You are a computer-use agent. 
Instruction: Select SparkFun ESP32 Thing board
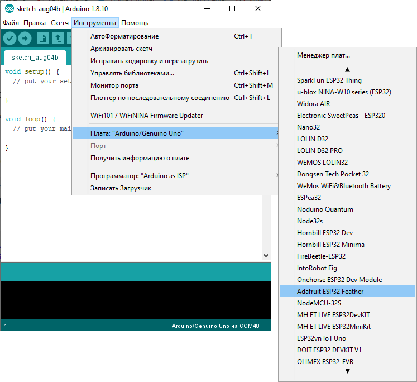347,80
